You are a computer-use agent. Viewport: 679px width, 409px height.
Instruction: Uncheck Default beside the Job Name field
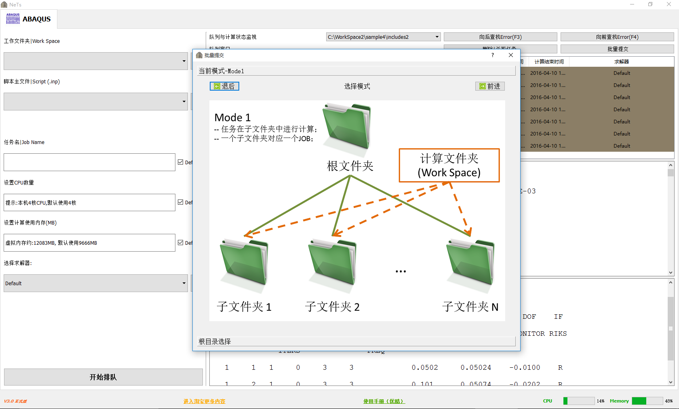[x=181, y=162]
